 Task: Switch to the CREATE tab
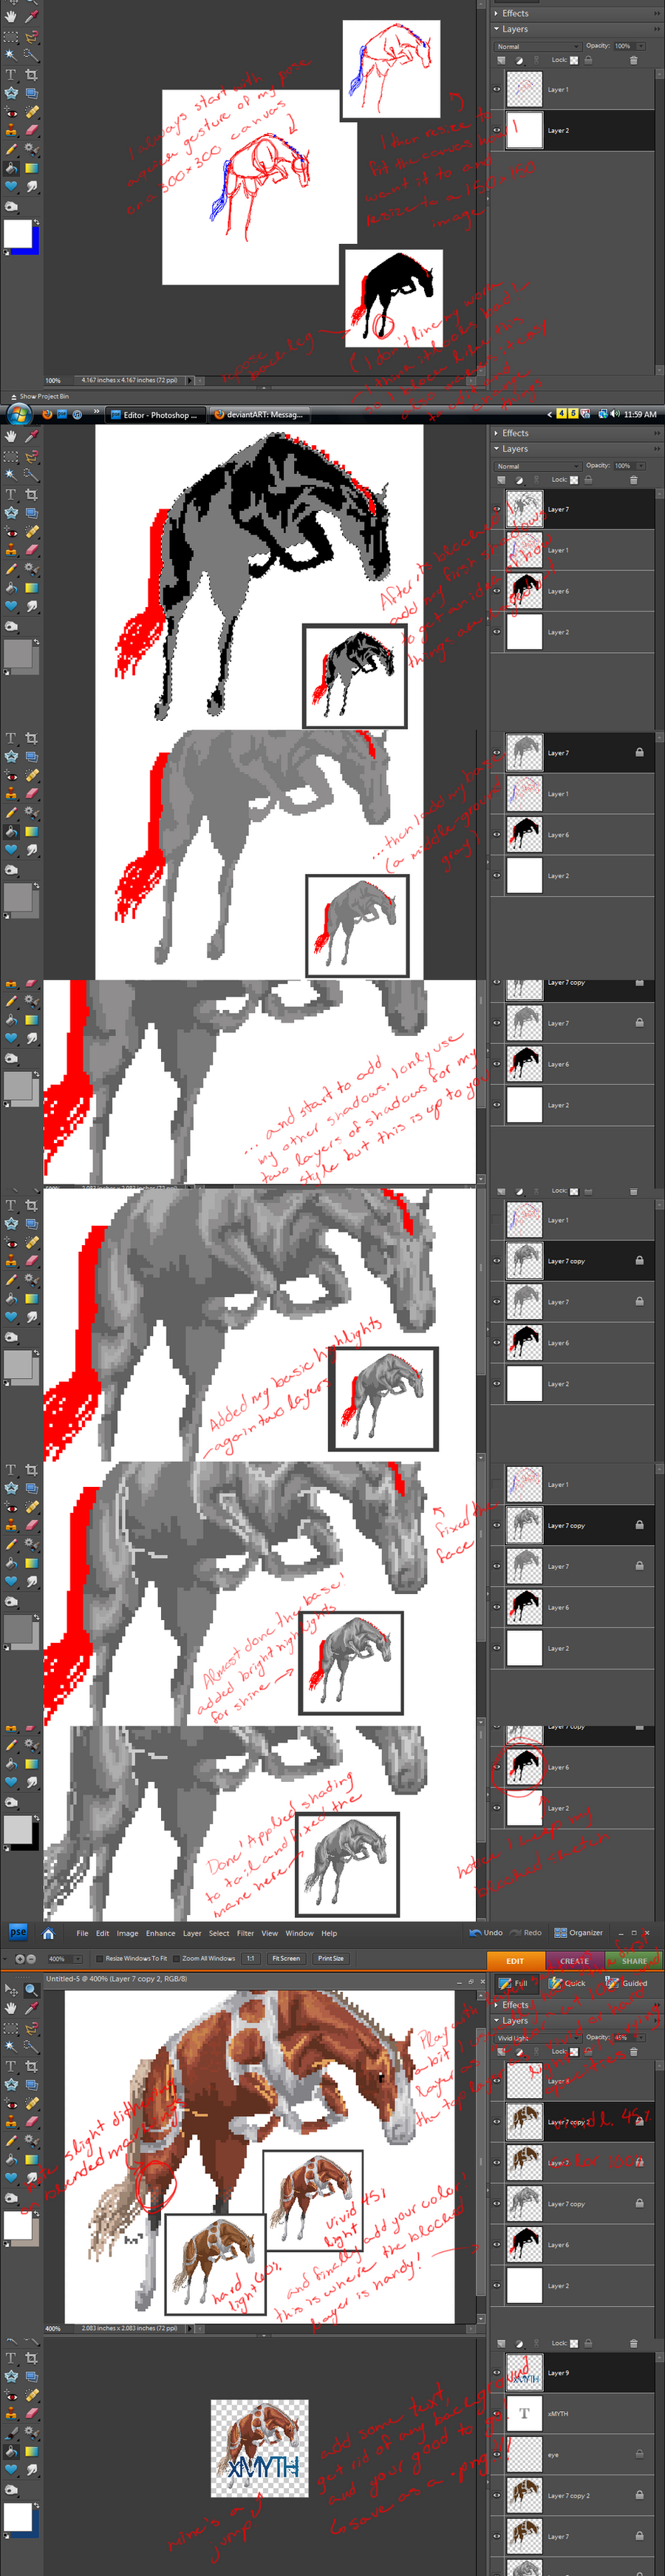click(x=575, y=1961)
